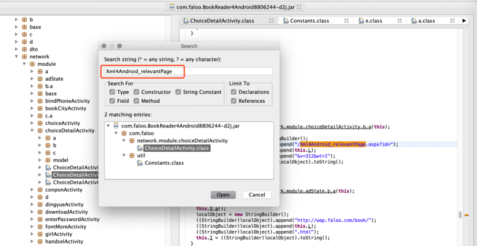The height and width of the screenshot is (246, 477).
Task: Click the network package icon in tree
Action: (x=24, y=57)
